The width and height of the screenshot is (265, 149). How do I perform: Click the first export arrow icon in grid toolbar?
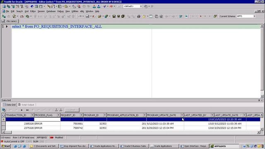click(56, 110)
